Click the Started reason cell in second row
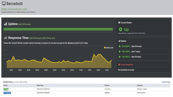The height and width of the screenshot is (97, 173). tap(107, 93)
